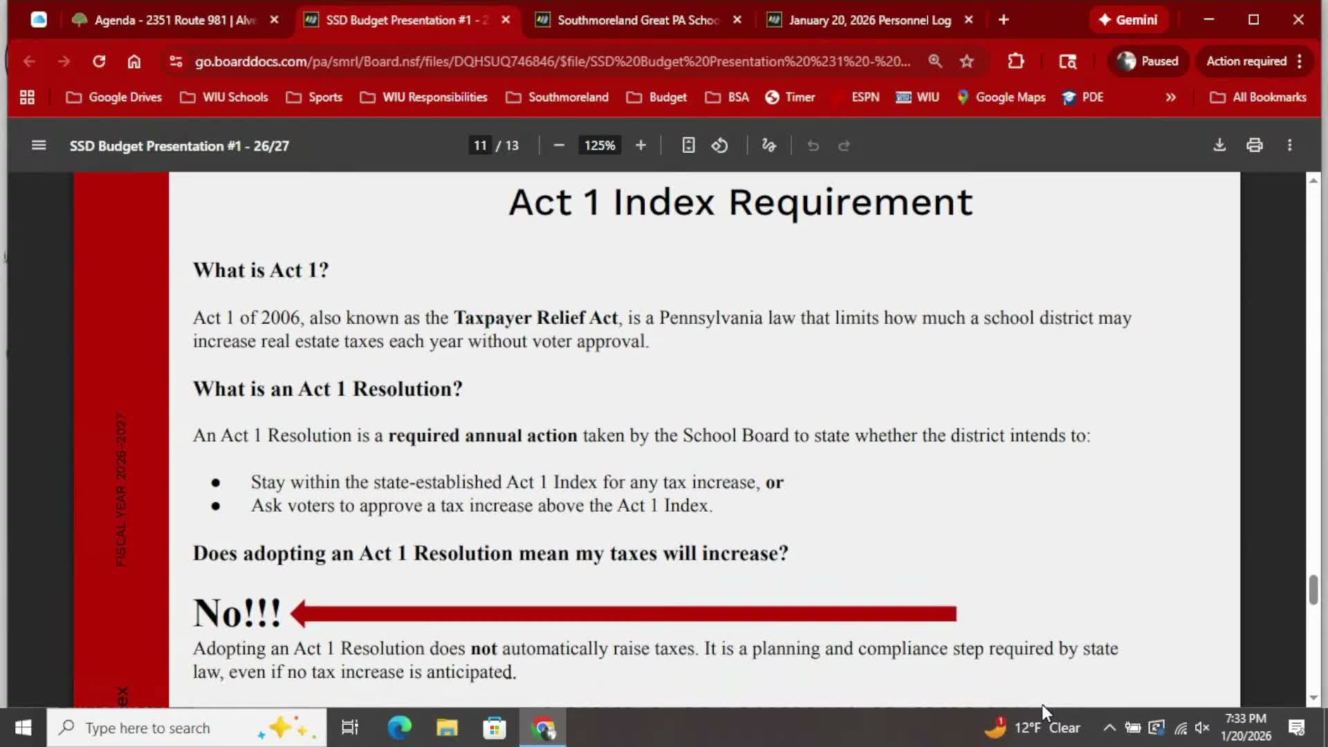Rotate the PDF counterclockwise
The image size is (1328, 747).
click(x=719, y=145)
